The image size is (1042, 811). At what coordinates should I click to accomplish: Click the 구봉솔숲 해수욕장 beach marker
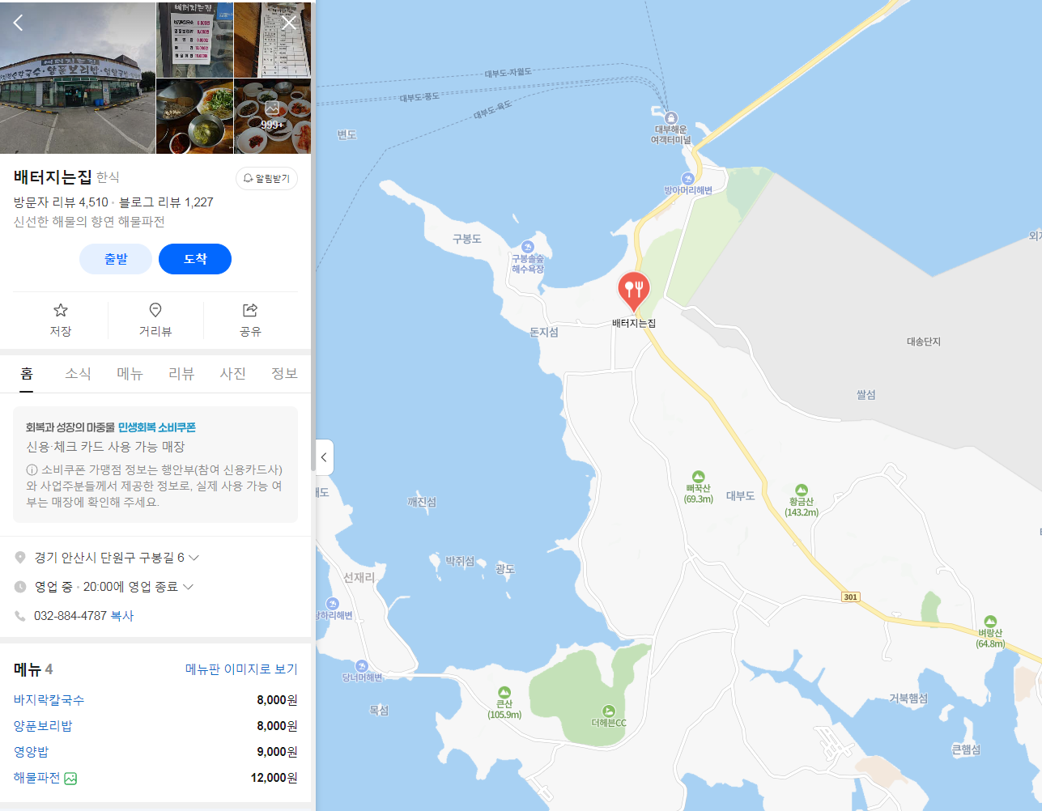tap(528, 247)
